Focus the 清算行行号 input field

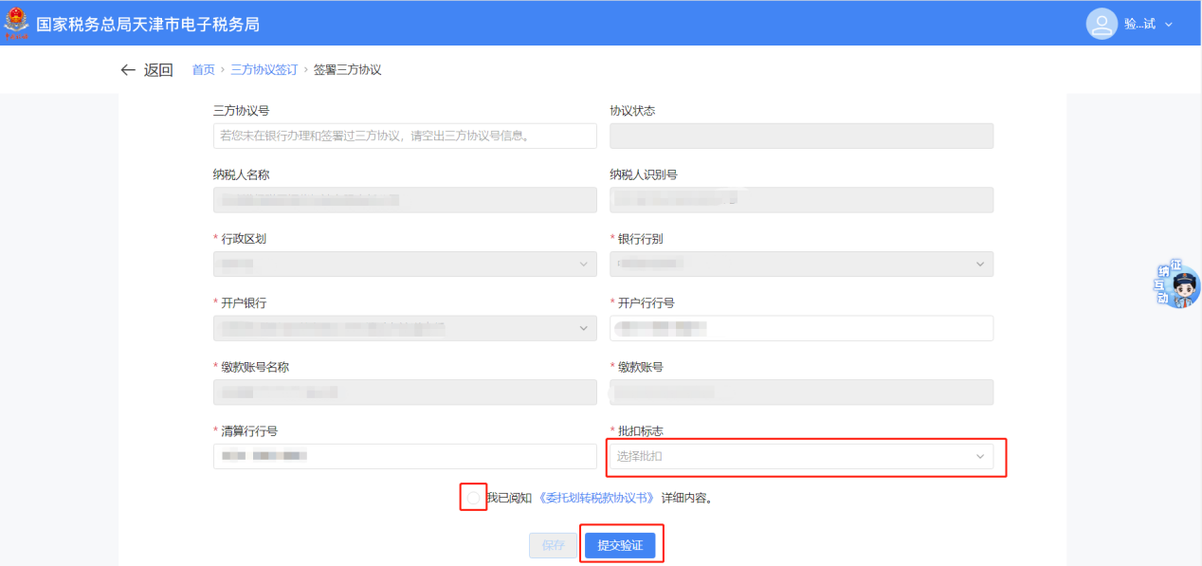coord(405,457)
